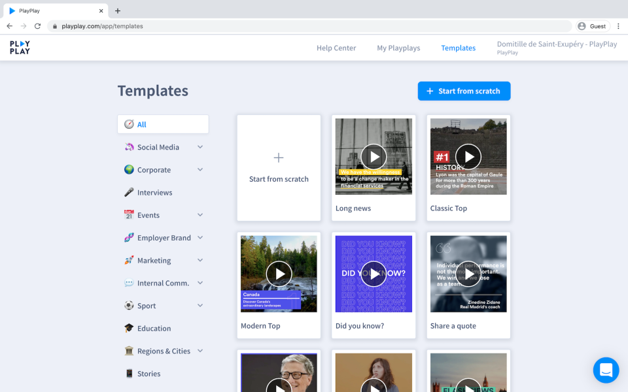Click the address bar URL playplay.com/app/templates
628x392 pixels.
pos(102,26)
